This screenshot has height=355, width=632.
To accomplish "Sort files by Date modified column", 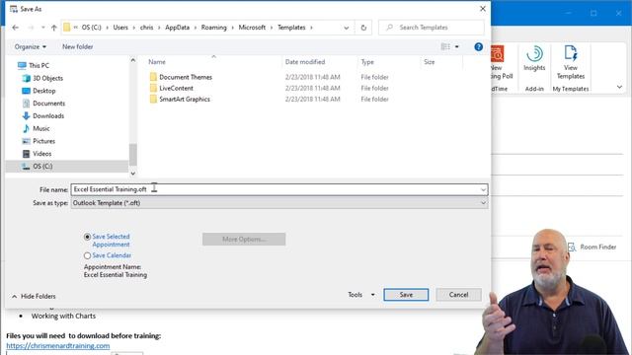I will coord(305,62).
